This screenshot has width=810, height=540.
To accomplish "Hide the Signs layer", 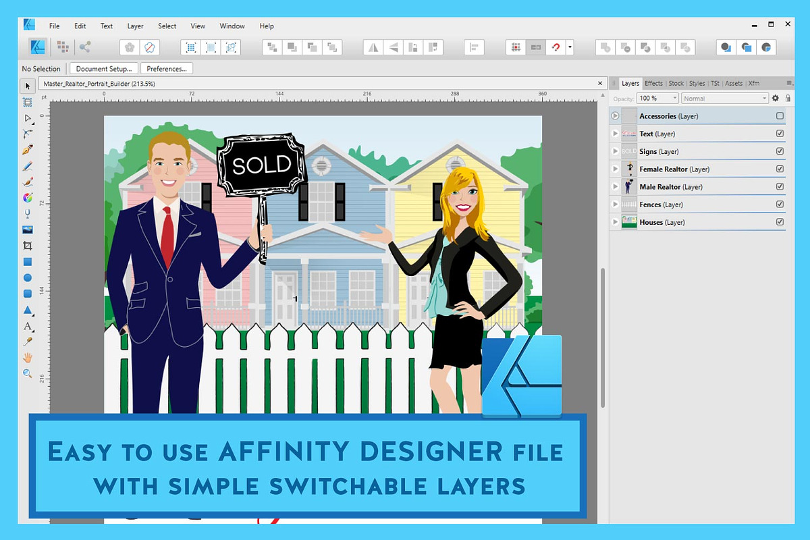I will click(780, 151).
